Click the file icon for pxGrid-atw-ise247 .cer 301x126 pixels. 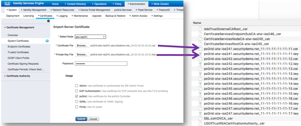(200, 108)
